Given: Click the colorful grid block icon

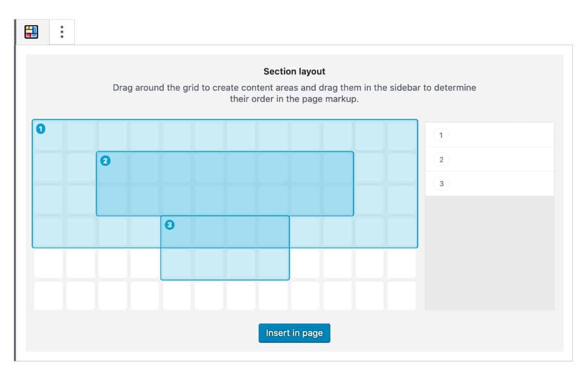Looking at the screenshot, I should 32,32.
